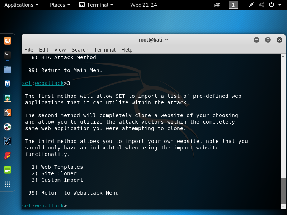Open Faraday red F dock icon
Screen dimensions: 287x215
pos(8,156)
